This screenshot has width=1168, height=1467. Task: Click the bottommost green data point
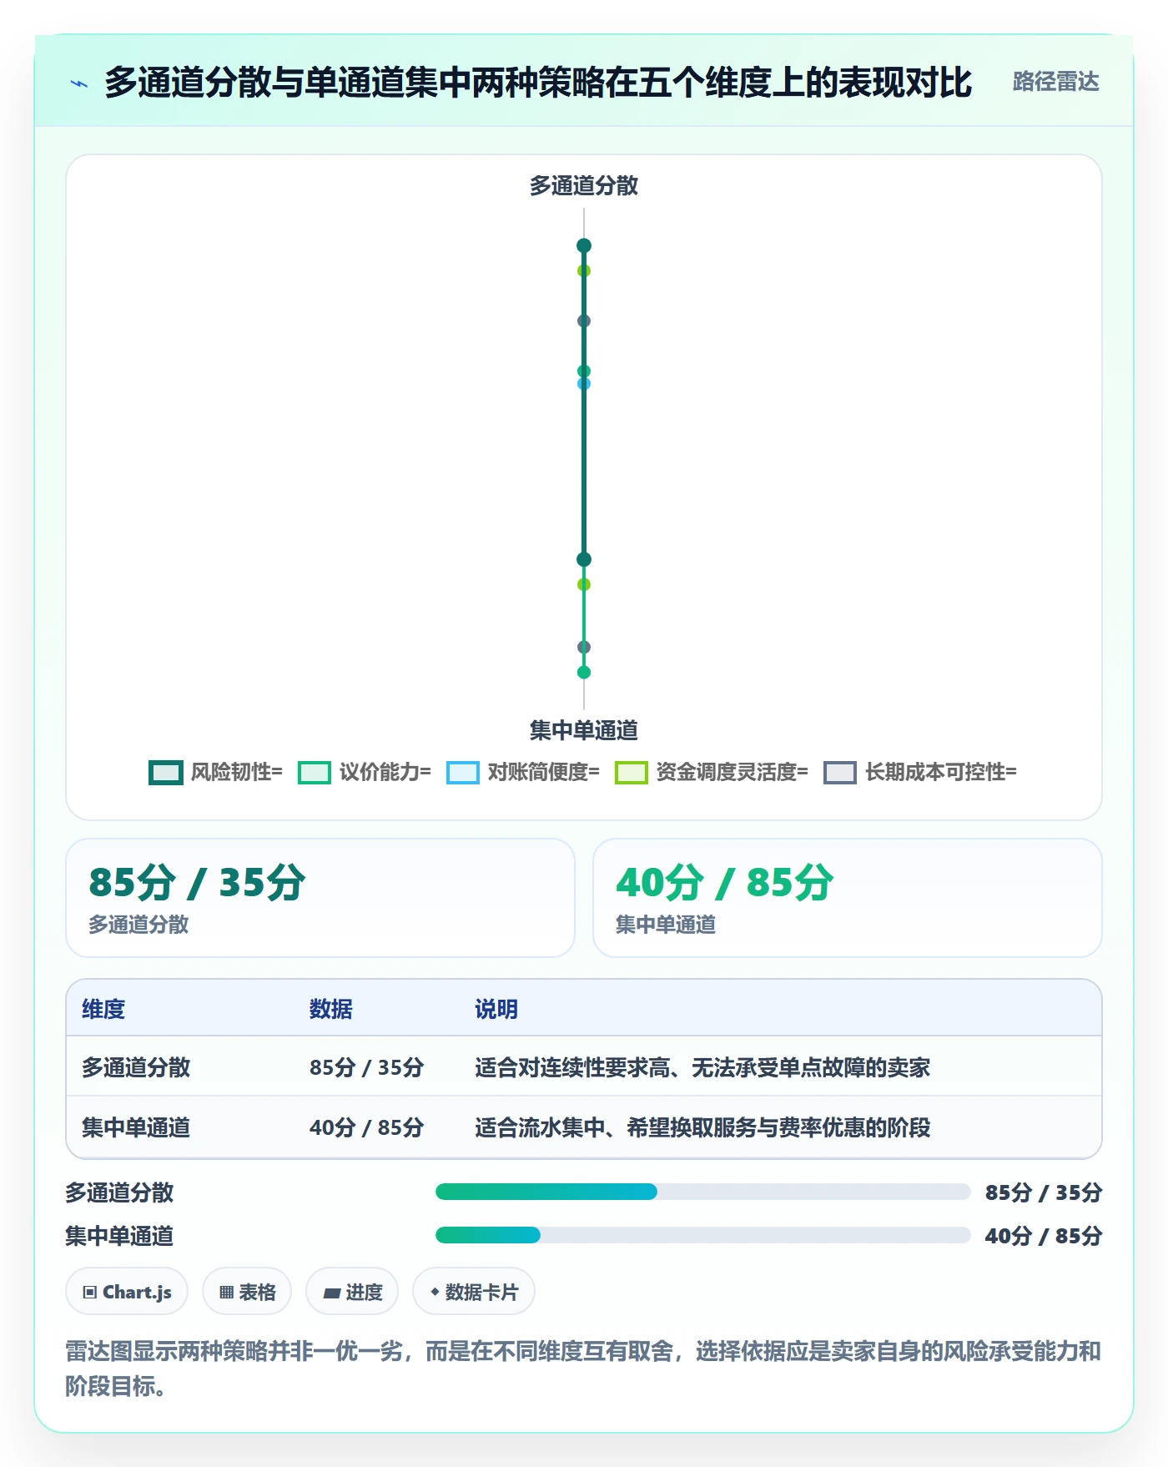[584, 673]
